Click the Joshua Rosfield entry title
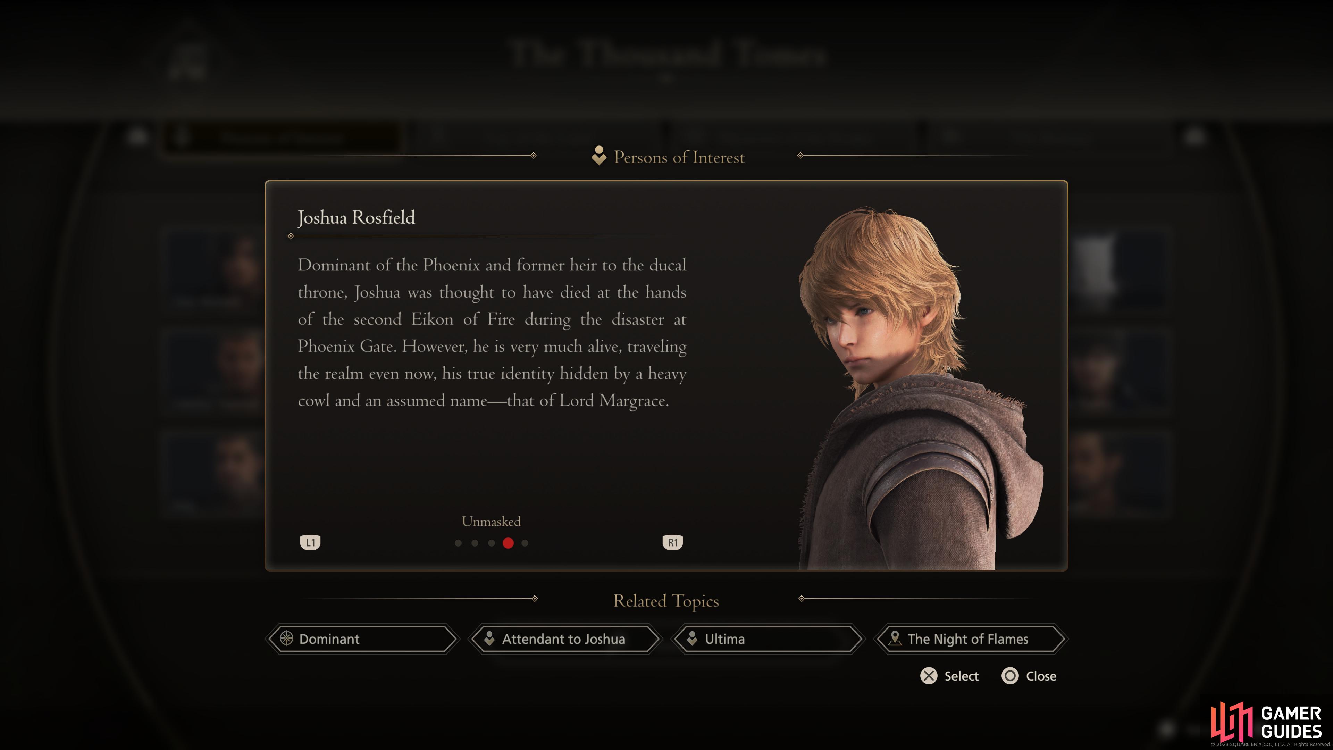Screen dimensions: 1333x750 (x=356, y=217)
